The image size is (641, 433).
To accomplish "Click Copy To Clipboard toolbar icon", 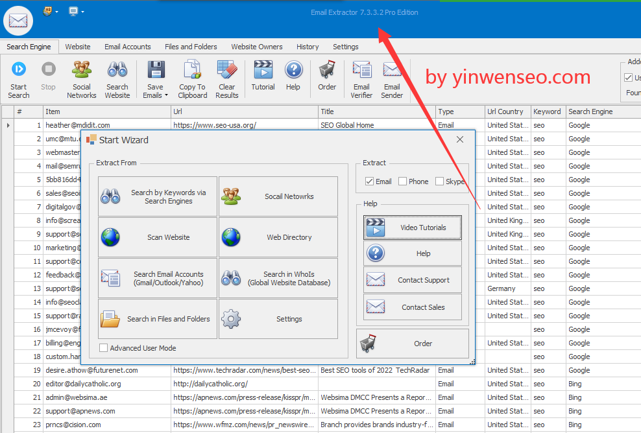I will coord(192,69).
